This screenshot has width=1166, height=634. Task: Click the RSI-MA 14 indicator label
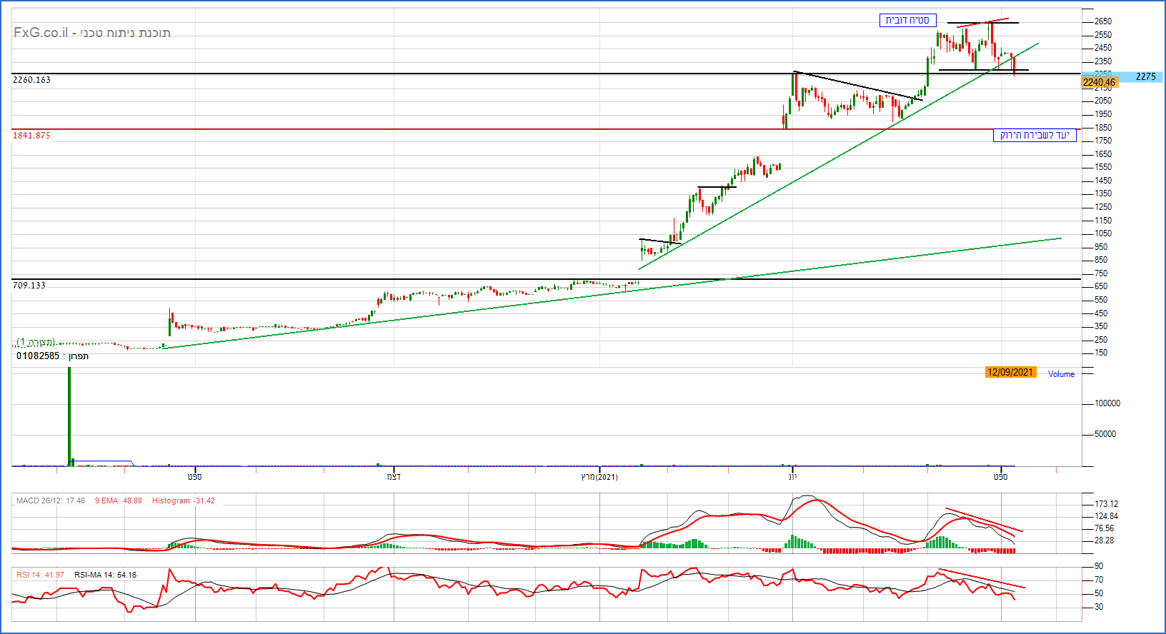point(105,575)
